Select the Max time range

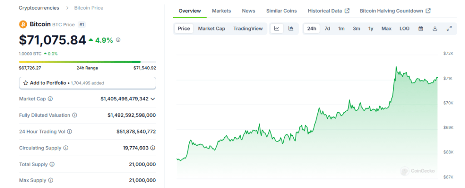[386, 29]
